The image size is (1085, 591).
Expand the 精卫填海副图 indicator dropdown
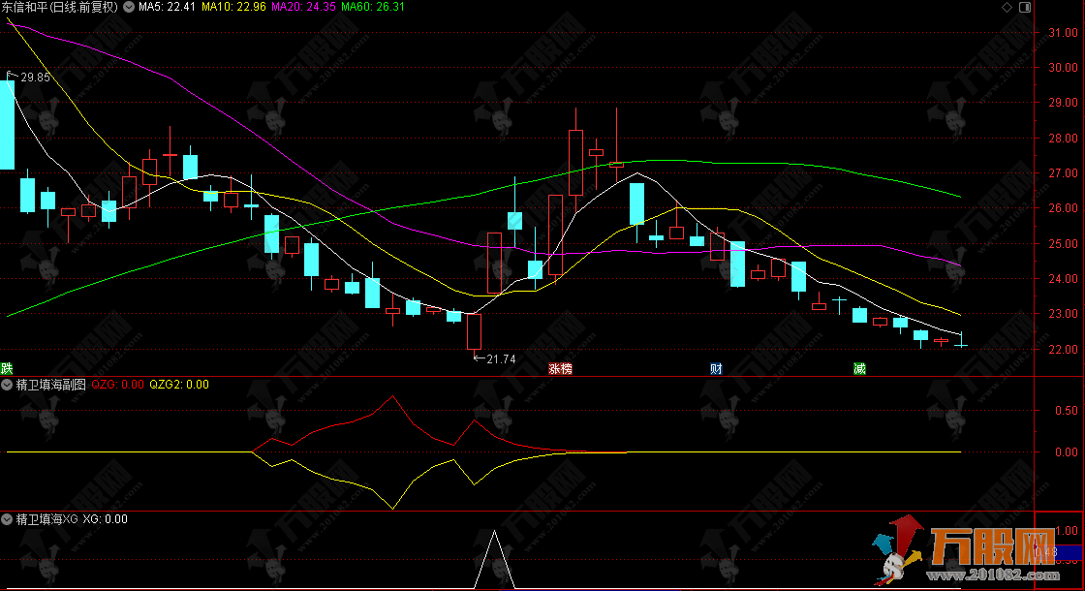9,385
